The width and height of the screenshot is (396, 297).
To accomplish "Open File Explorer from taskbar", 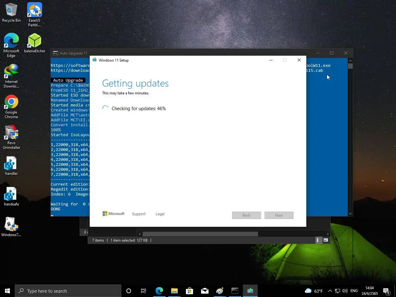I will 174,291.
